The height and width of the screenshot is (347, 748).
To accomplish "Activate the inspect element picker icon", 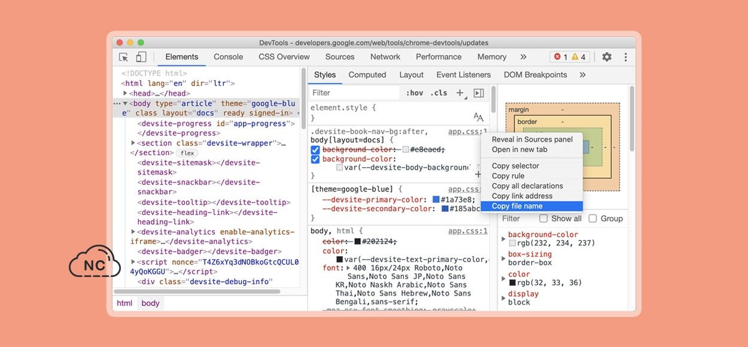I will pos(123,57).
